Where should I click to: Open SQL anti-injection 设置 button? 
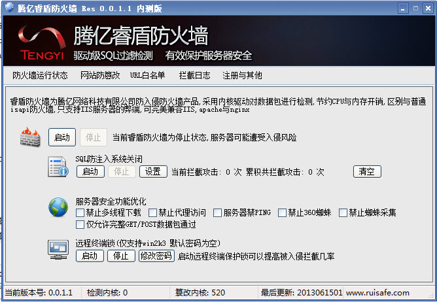[153, 172]
